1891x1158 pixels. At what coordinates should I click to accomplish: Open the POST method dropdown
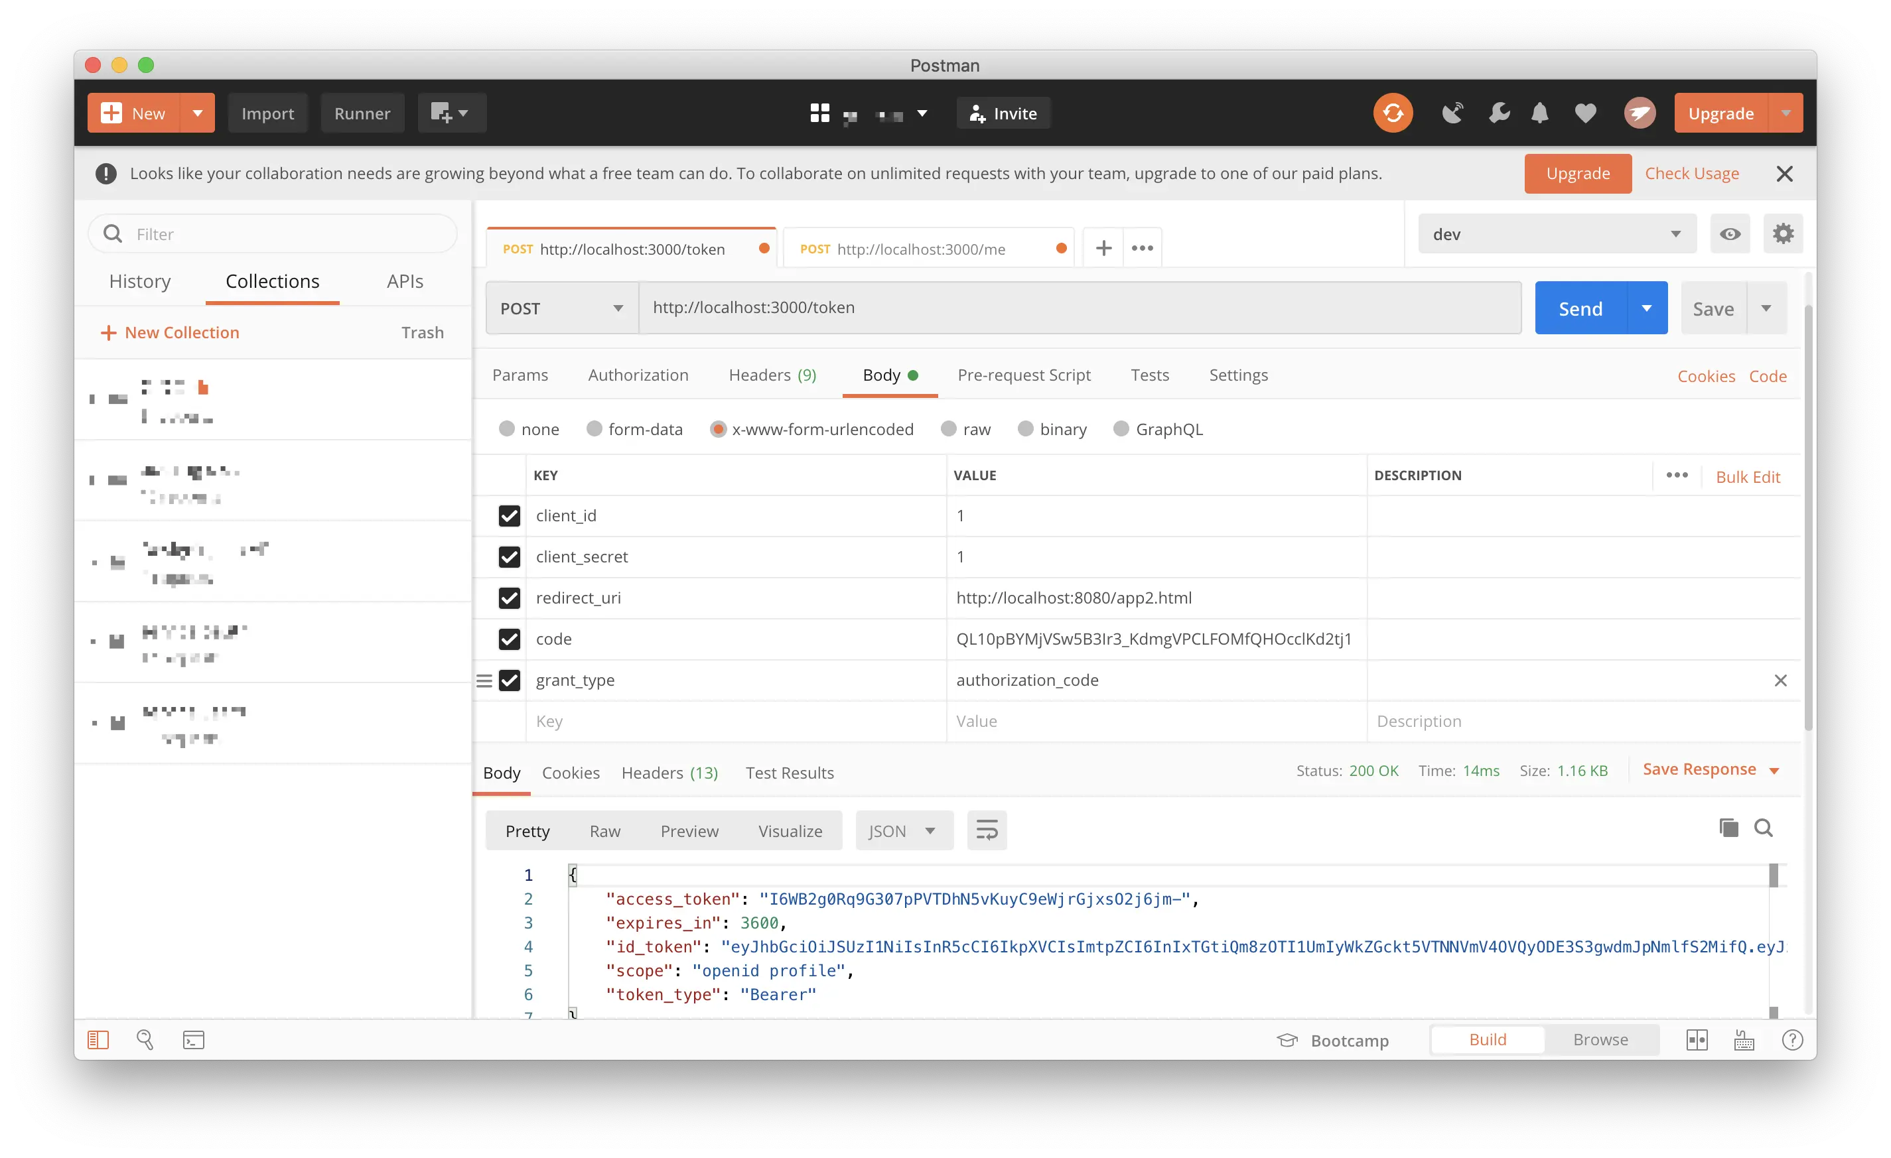pos(562,308)
